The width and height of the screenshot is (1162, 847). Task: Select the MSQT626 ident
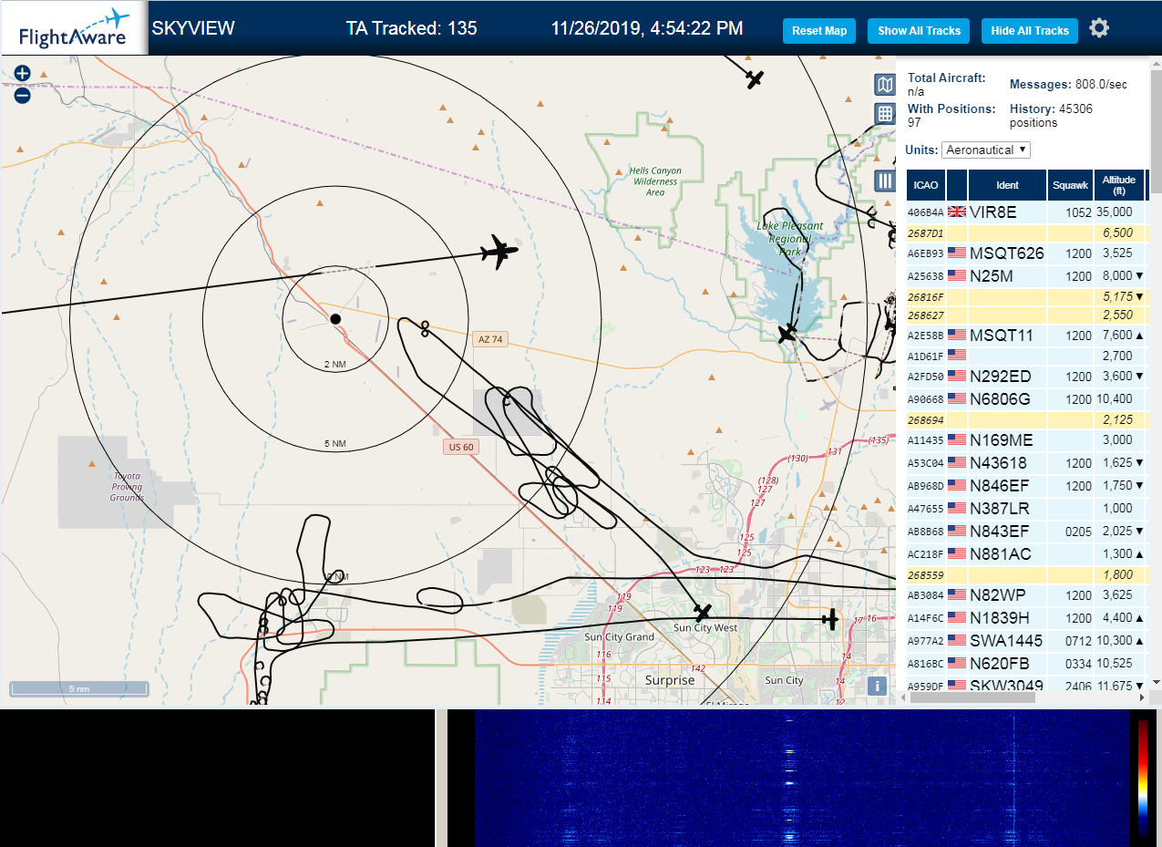point(1007,253)
